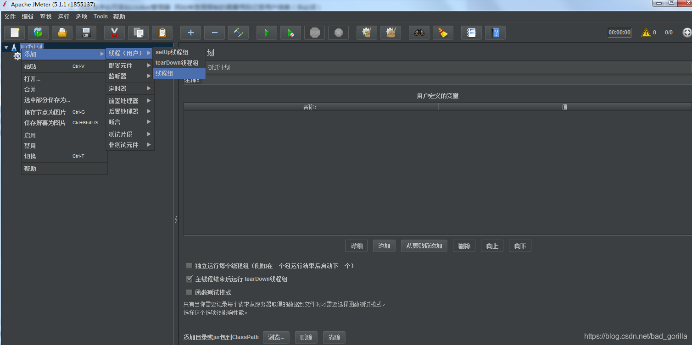Click the broom Reset Search icon

click(443, 33)
